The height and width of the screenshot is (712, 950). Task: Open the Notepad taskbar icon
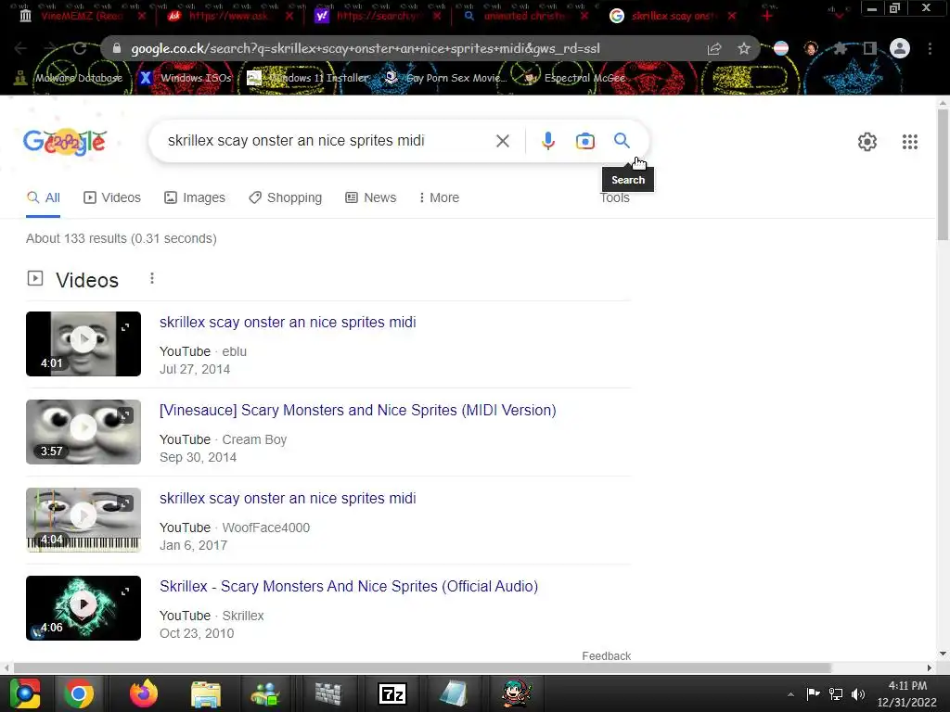pos(454,693)
